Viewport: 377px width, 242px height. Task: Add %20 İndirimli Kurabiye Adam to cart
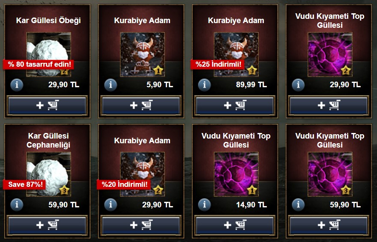point(141,225)
